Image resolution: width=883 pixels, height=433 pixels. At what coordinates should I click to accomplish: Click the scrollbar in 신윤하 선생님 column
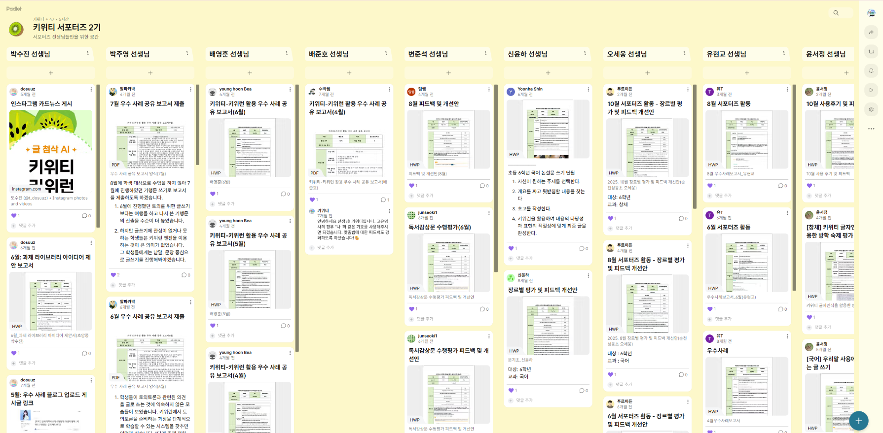pos(496,177)
